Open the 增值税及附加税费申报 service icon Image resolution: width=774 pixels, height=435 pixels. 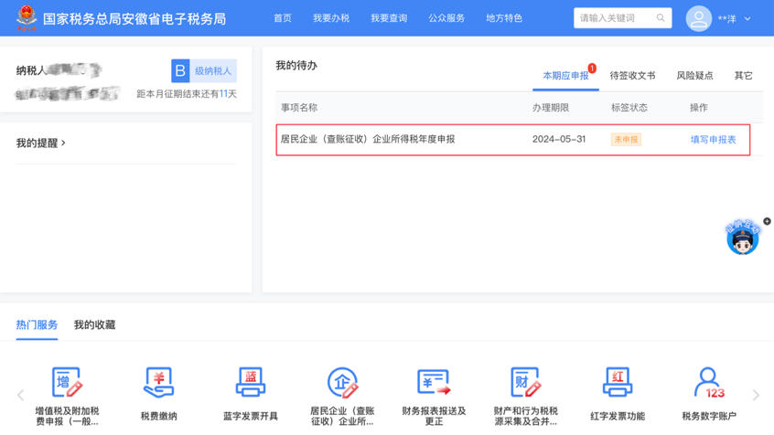67,383
